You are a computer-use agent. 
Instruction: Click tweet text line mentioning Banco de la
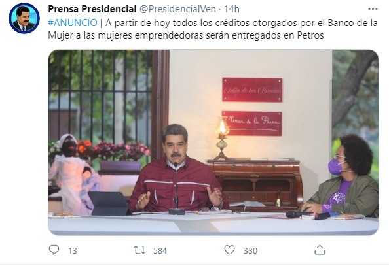pos(213,23)
